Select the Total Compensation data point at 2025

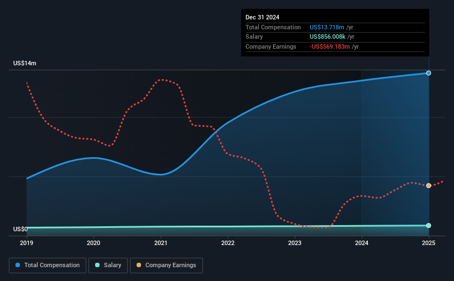[429, 73]
